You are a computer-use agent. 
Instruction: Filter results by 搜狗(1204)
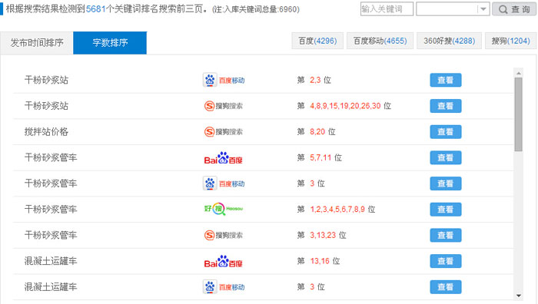click(510, 41)
